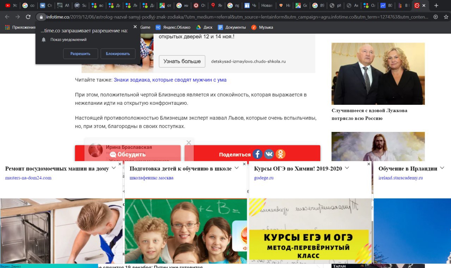This screenshot has width=451, height=268.
Task: Open the masters-na-dom24.com link
Action: click(x=28, y=178)
